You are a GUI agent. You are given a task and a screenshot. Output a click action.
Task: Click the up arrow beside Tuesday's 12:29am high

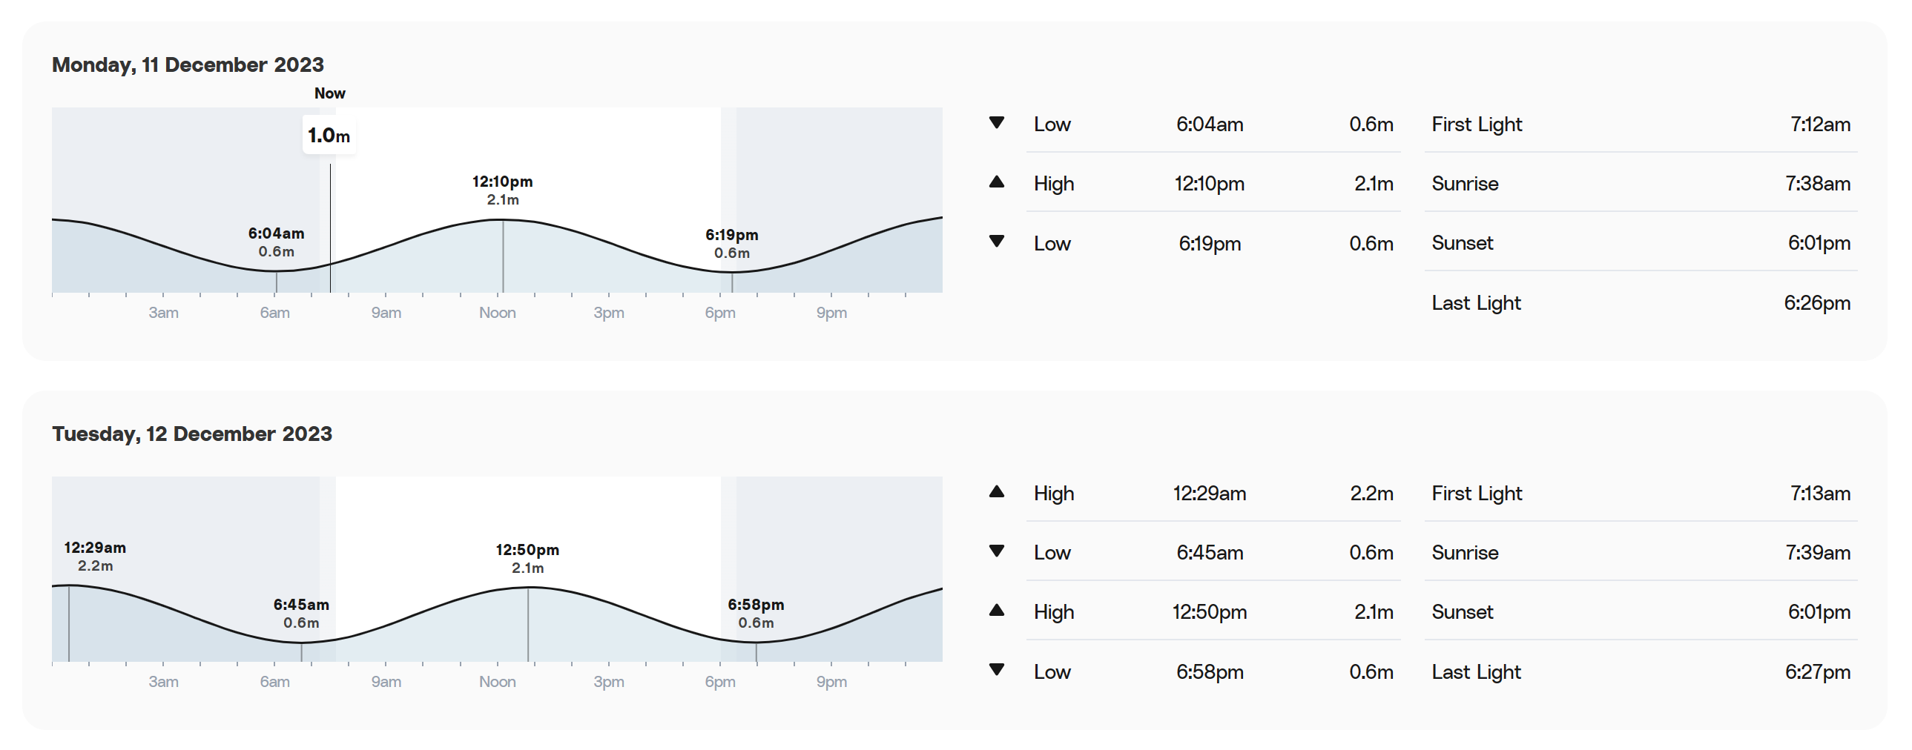pos(996,491)
